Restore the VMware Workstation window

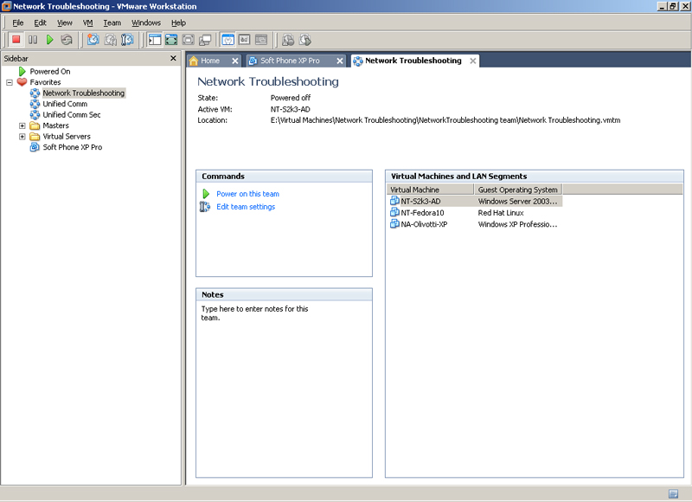pos(673,6)
